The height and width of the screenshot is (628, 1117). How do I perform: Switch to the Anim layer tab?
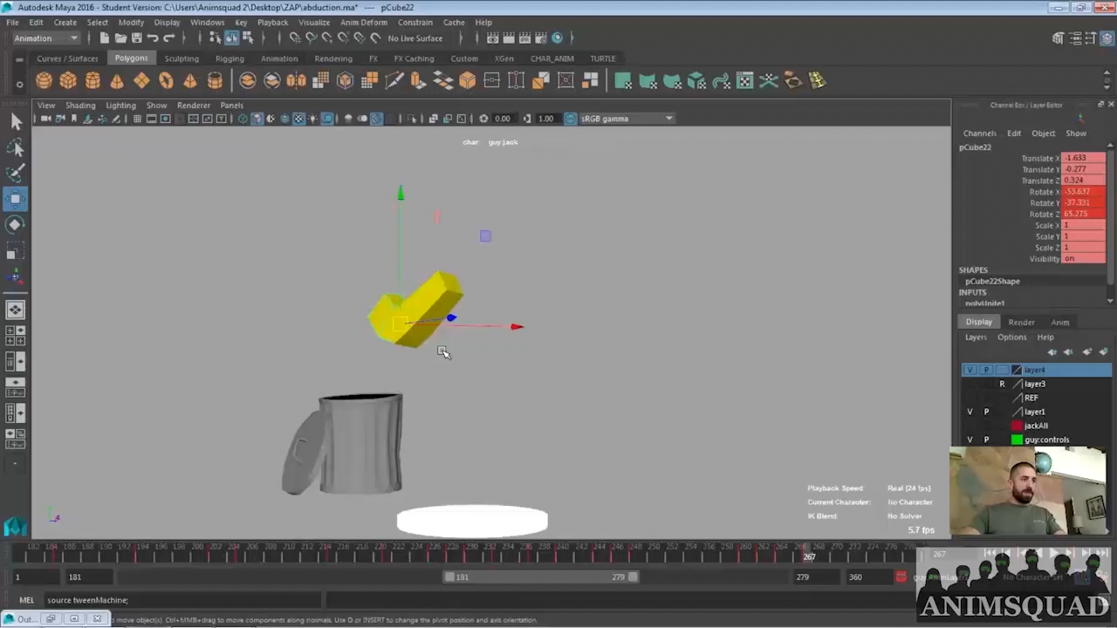pos(1059,322)
